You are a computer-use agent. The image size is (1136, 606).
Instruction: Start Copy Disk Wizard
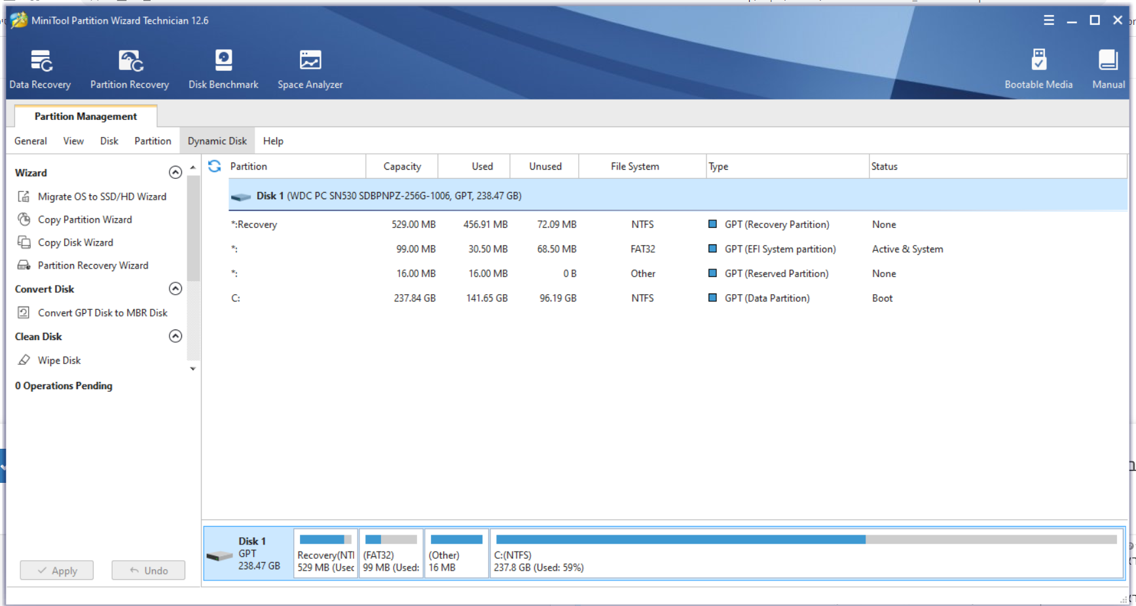click(75, 242)
